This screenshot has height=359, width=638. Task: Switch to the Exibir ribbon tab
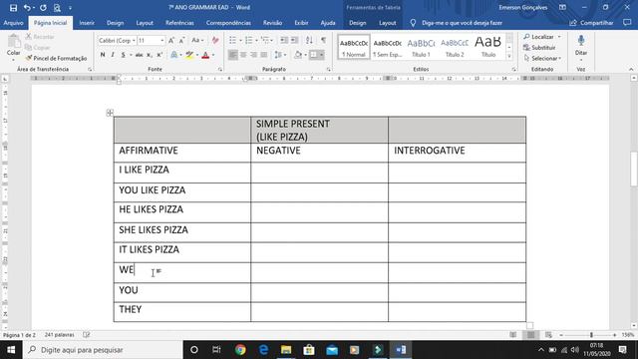pyautogui.click(x=301, y=23)
